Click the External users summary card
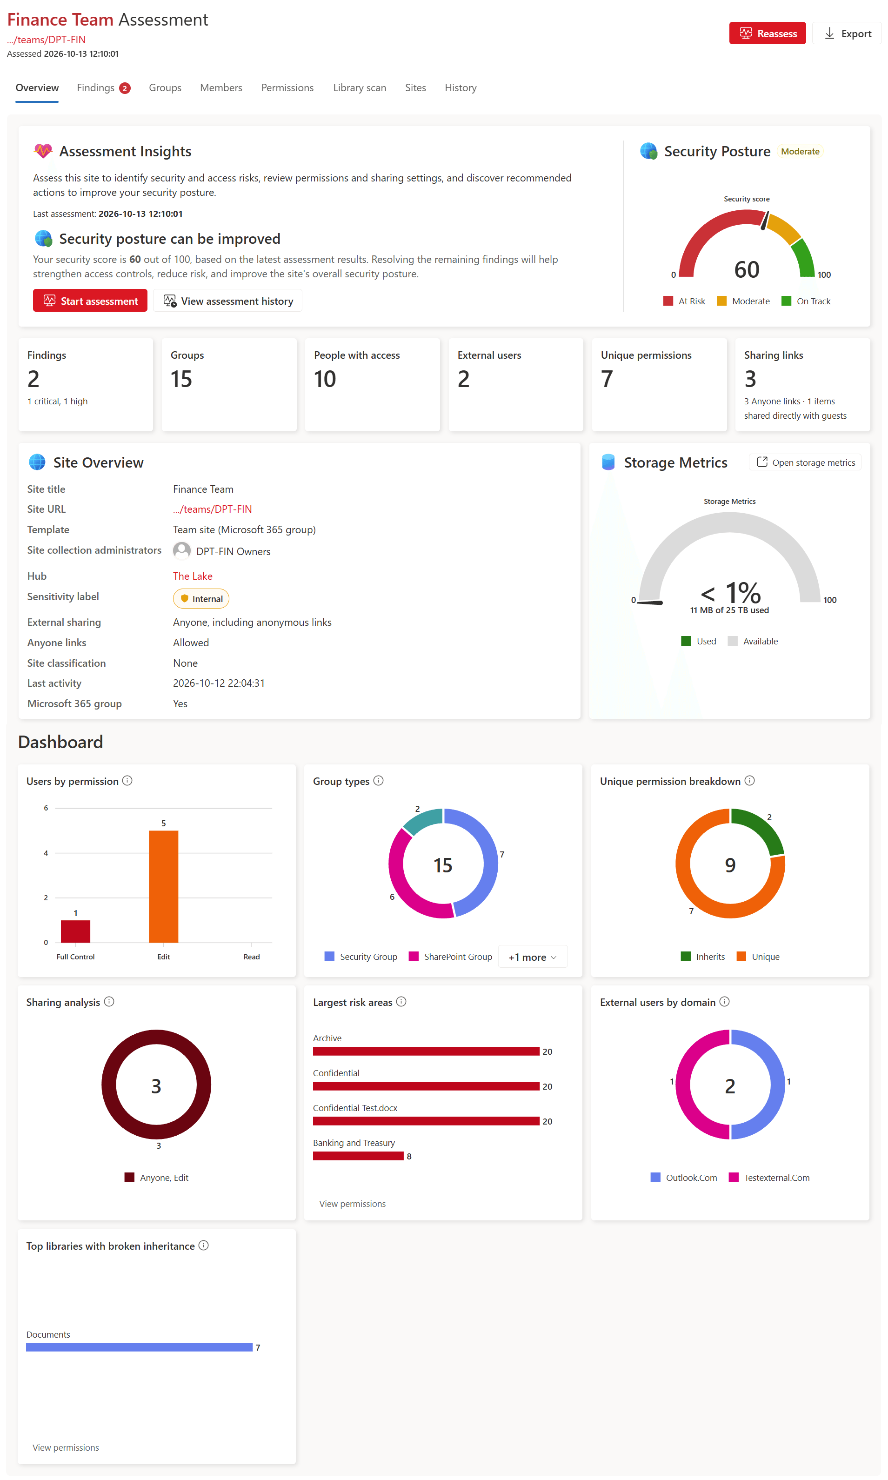The image size is (888, 1480). pos(516,385)
